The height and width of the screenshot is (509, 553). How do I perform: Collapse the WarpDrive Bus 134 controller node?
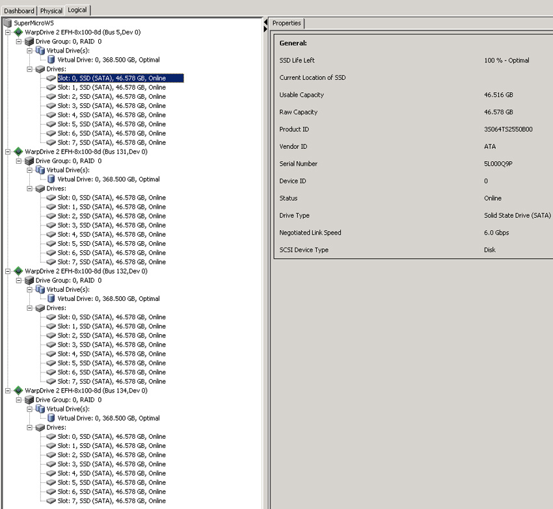tap(8, 391)
